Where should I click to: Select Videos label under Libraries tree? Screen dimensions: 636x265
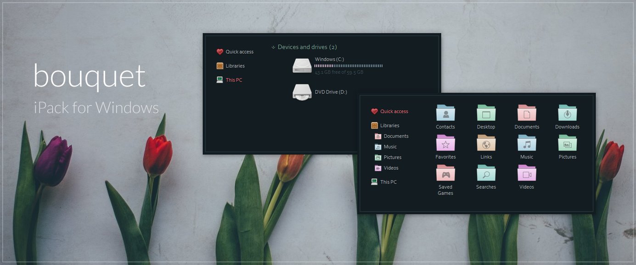tap(391, 168)
